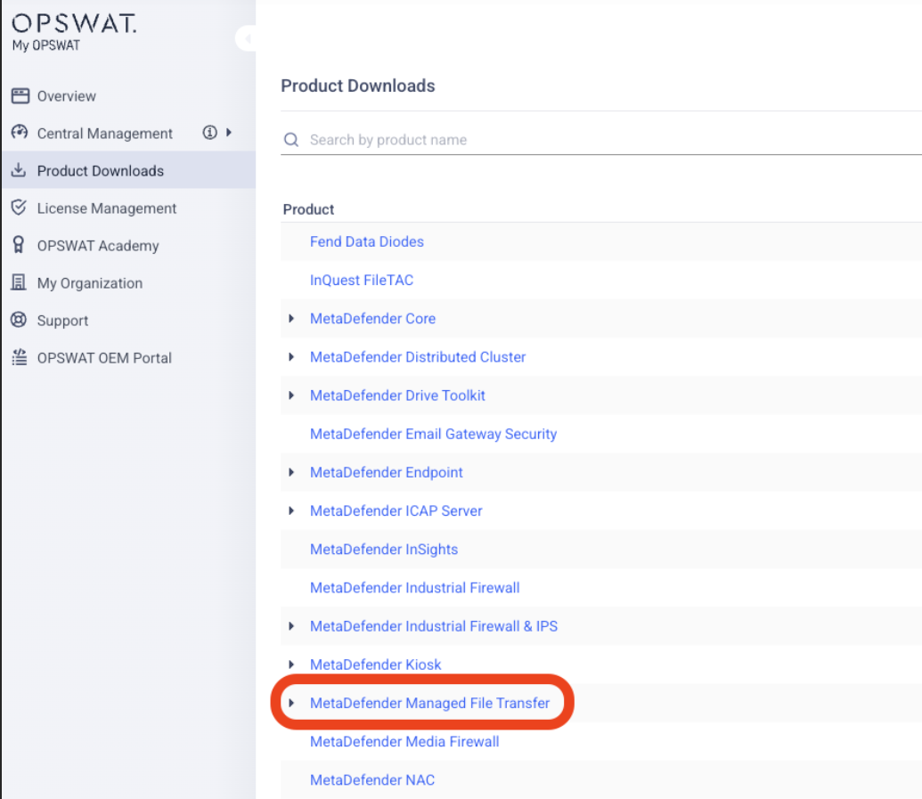Expand the Central Management submenu arrow
The width and height of the screenshot is (922, 799).
click(229, 133)
